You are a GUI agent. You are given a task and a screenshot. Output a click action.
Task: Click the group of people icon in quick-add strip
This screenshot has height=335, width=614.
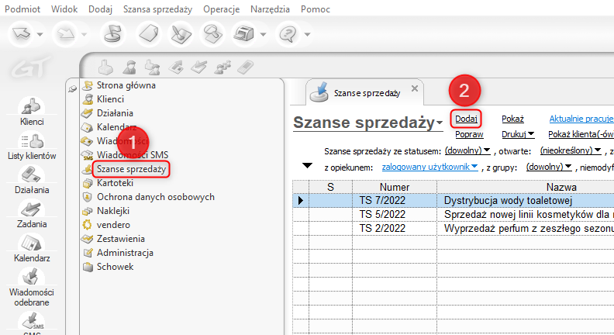click(222, 67)
